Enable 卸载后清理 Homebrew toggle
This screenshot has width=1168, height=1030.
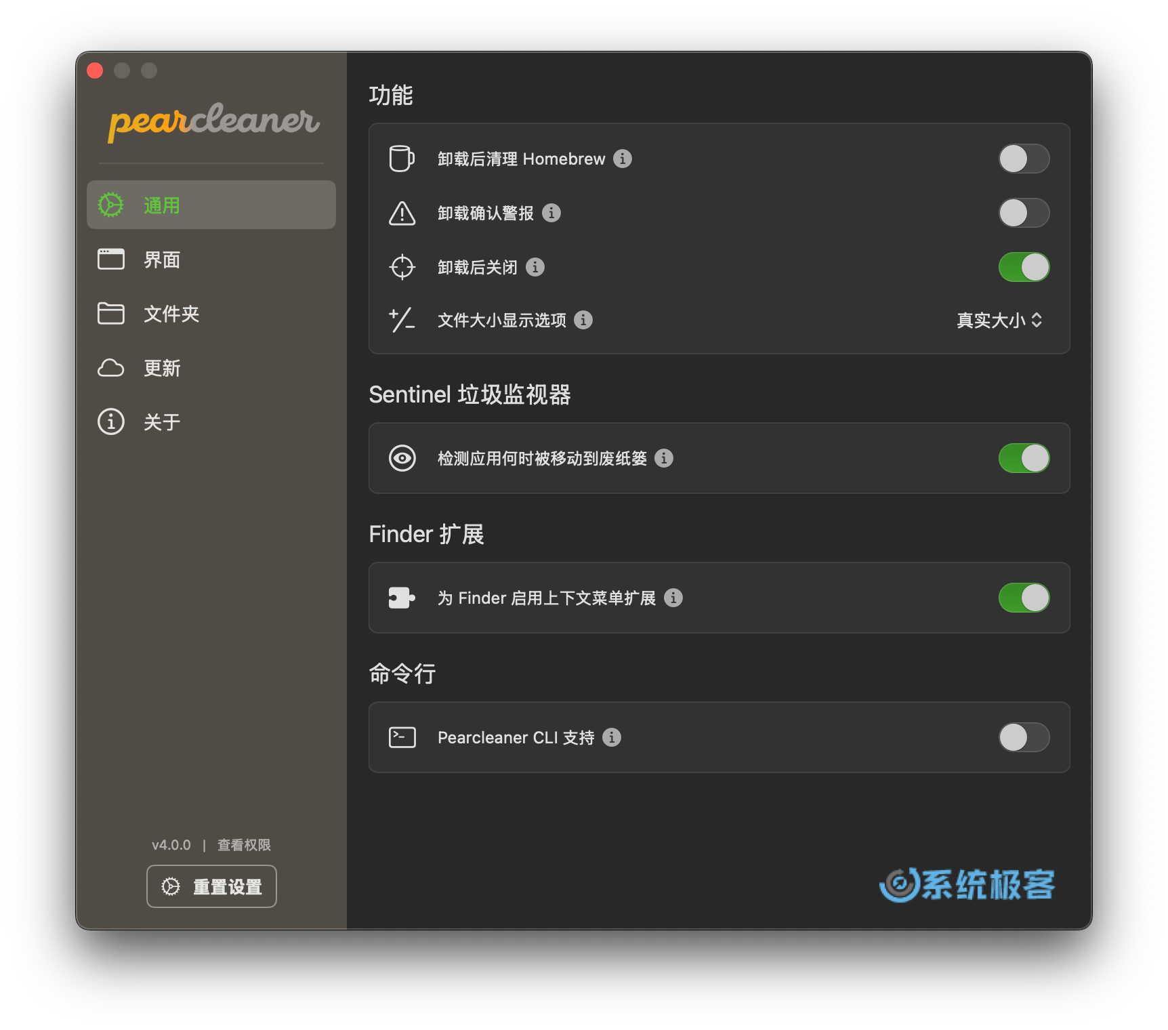tap(1024, 159)
